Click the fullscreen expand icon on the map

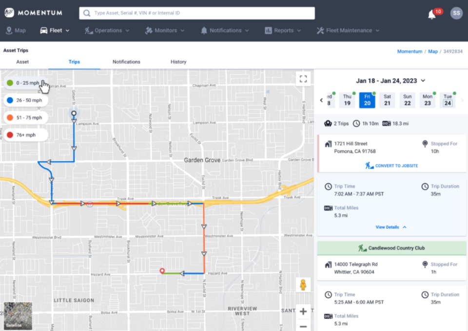coord(303,78)
